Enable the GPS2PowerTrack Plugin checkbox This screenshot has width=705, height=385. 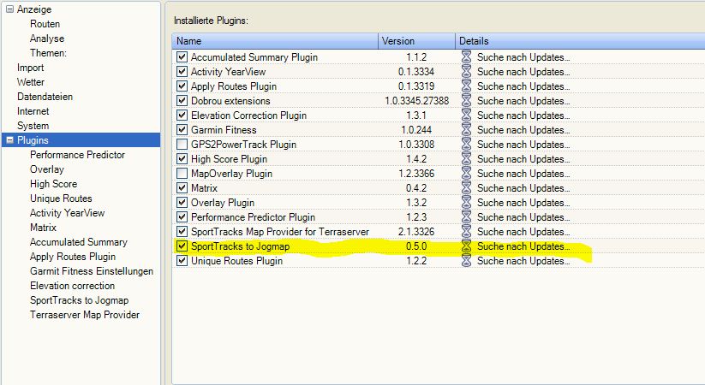[182, 145]
